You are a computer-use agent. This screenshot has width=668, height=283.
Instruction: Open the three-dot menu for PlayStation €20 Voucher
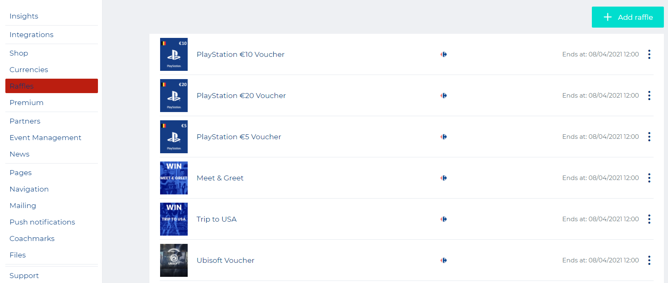(649, 96)
